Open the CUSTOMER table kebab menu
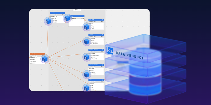This screenshot has width=211, height=105. pyautogui.click(x=44, y=54)
